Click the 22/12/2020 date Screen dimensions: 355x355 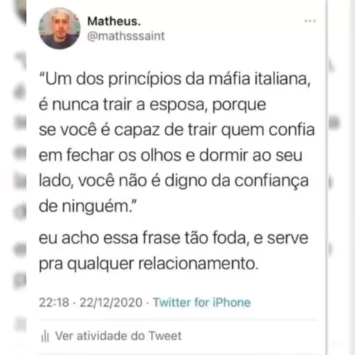(x=111, y=302)
